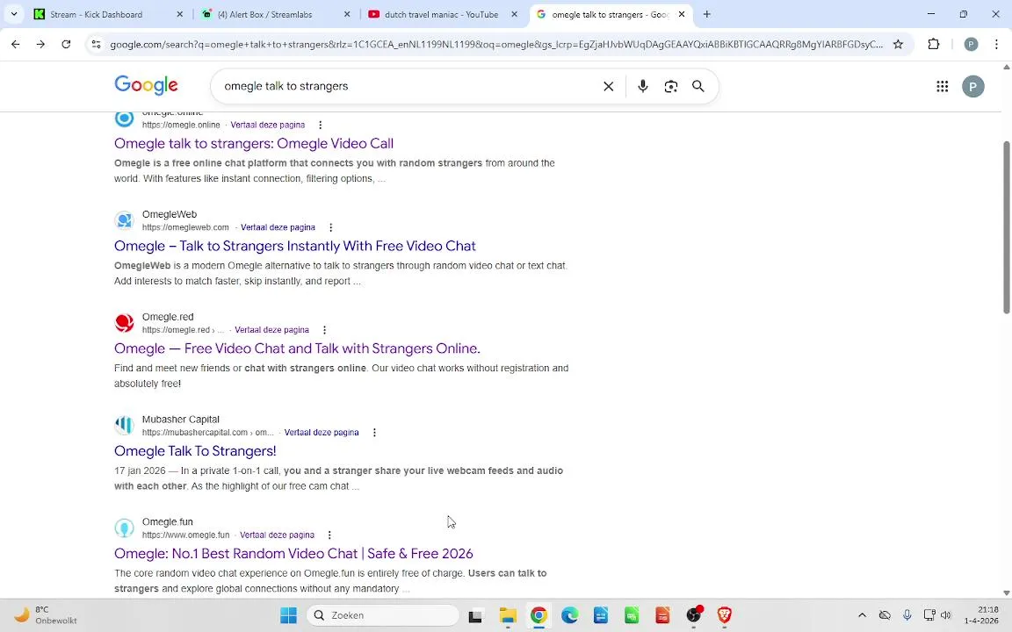Search by image with Google Lens
This screenshot has height=632, width=1012.
point(670,86)
